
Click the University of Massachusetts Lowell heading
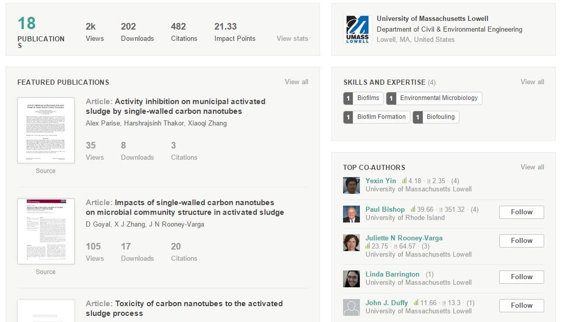click(432, 18)
